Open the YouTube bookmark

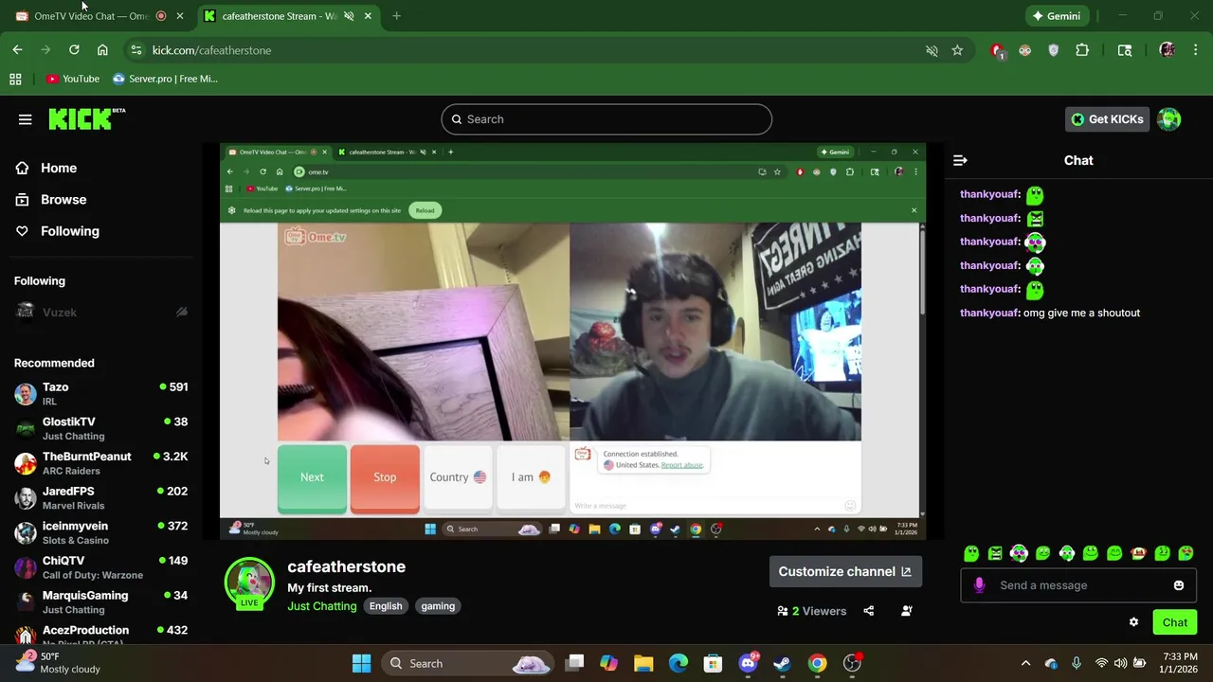pos(73,79)
